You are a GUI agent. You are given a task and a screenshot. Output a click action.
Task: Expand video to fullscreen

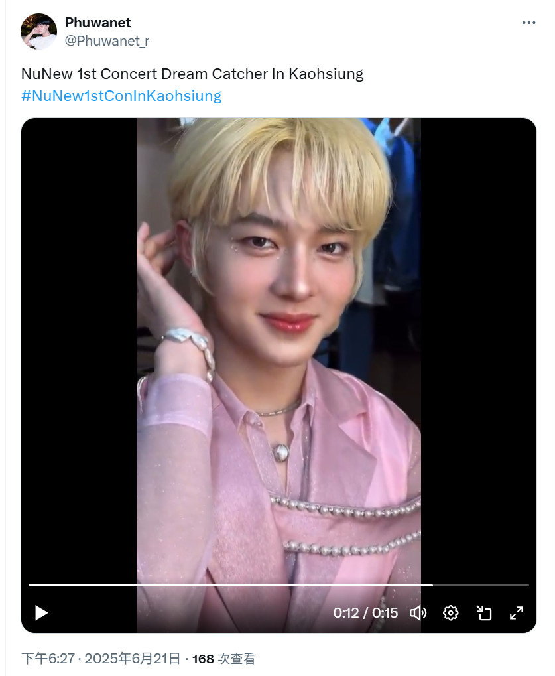pyautogui.click(x=517, y=612)
